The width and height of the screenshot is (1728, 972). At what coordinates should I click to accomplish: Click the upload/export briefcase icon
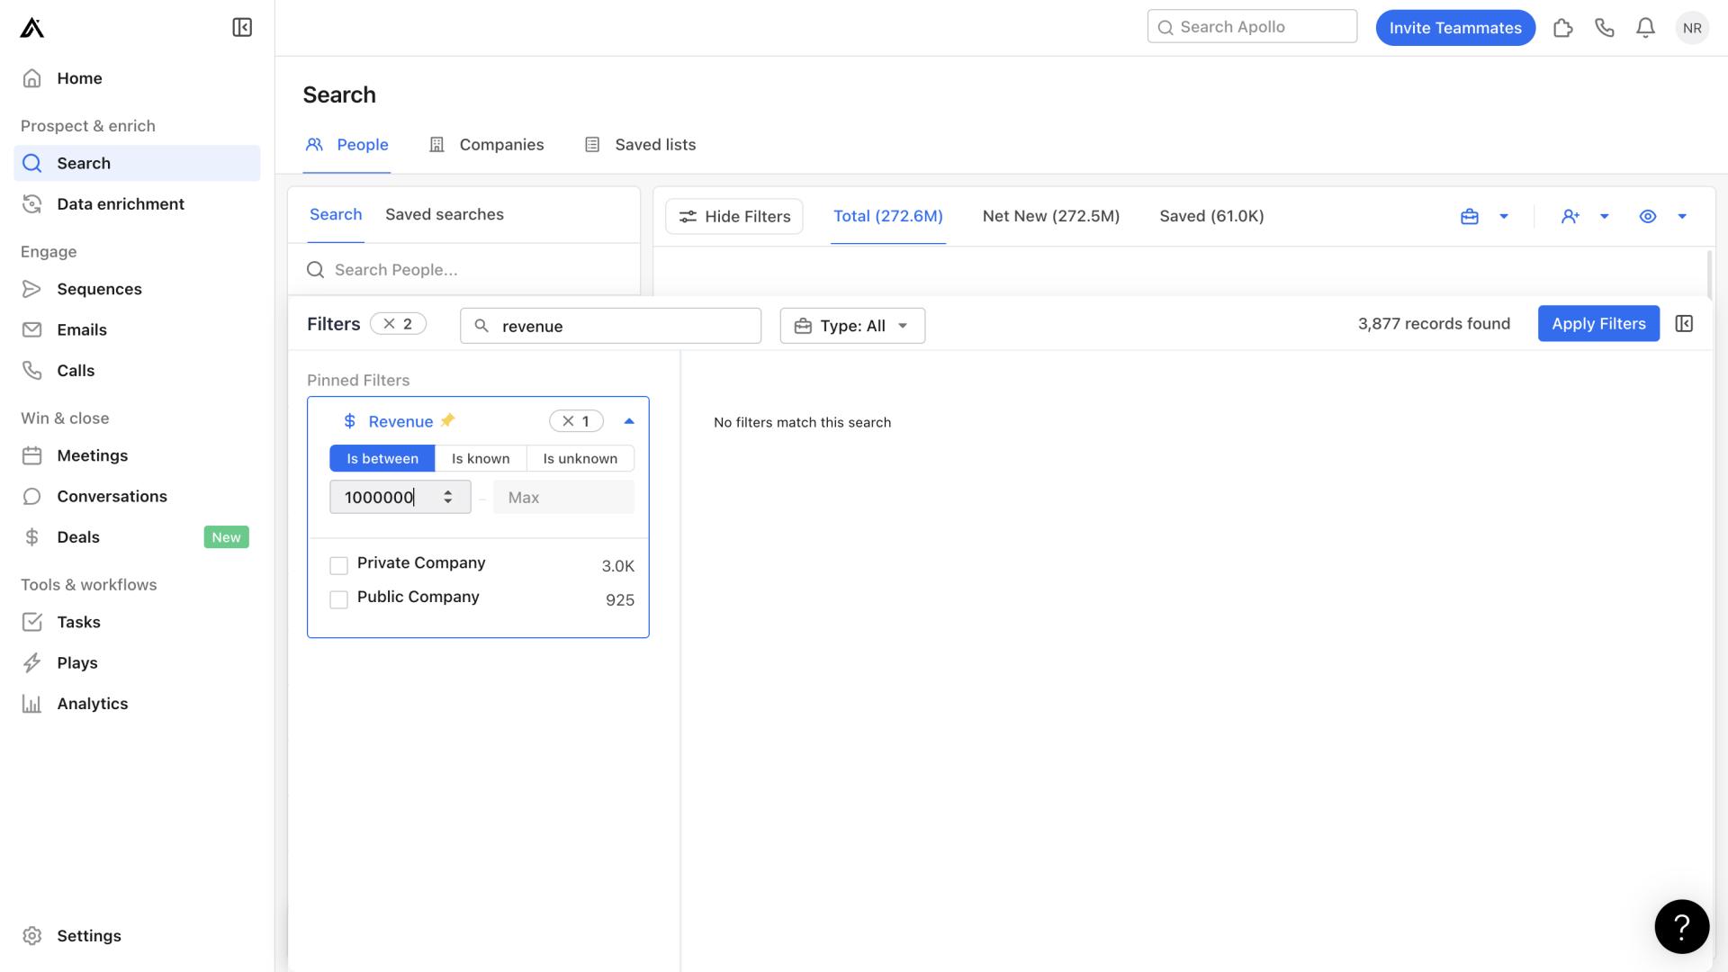coord(1470,216)
